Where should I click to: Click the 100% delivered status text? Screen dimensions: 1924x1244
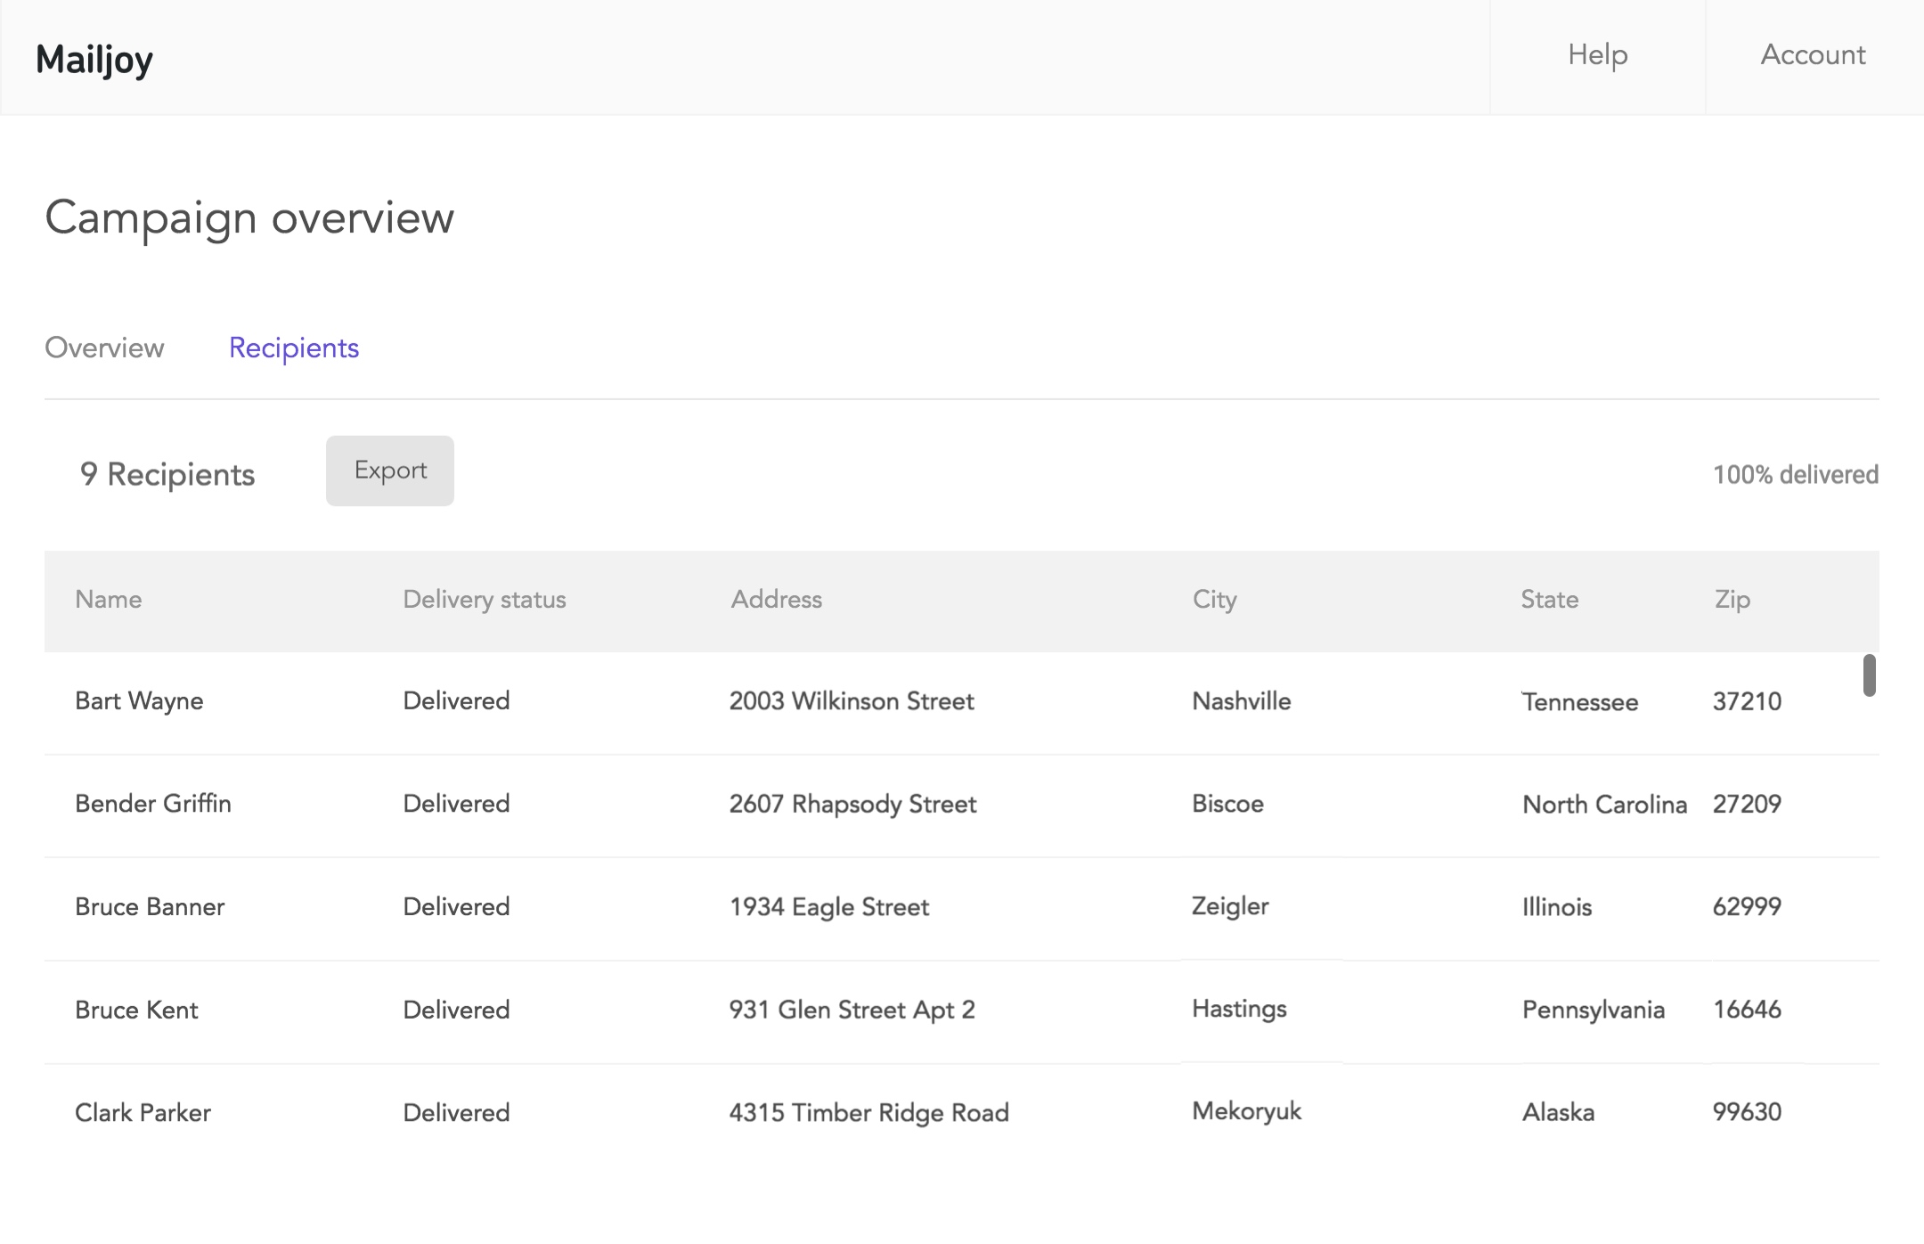[x=1795, y=475]
